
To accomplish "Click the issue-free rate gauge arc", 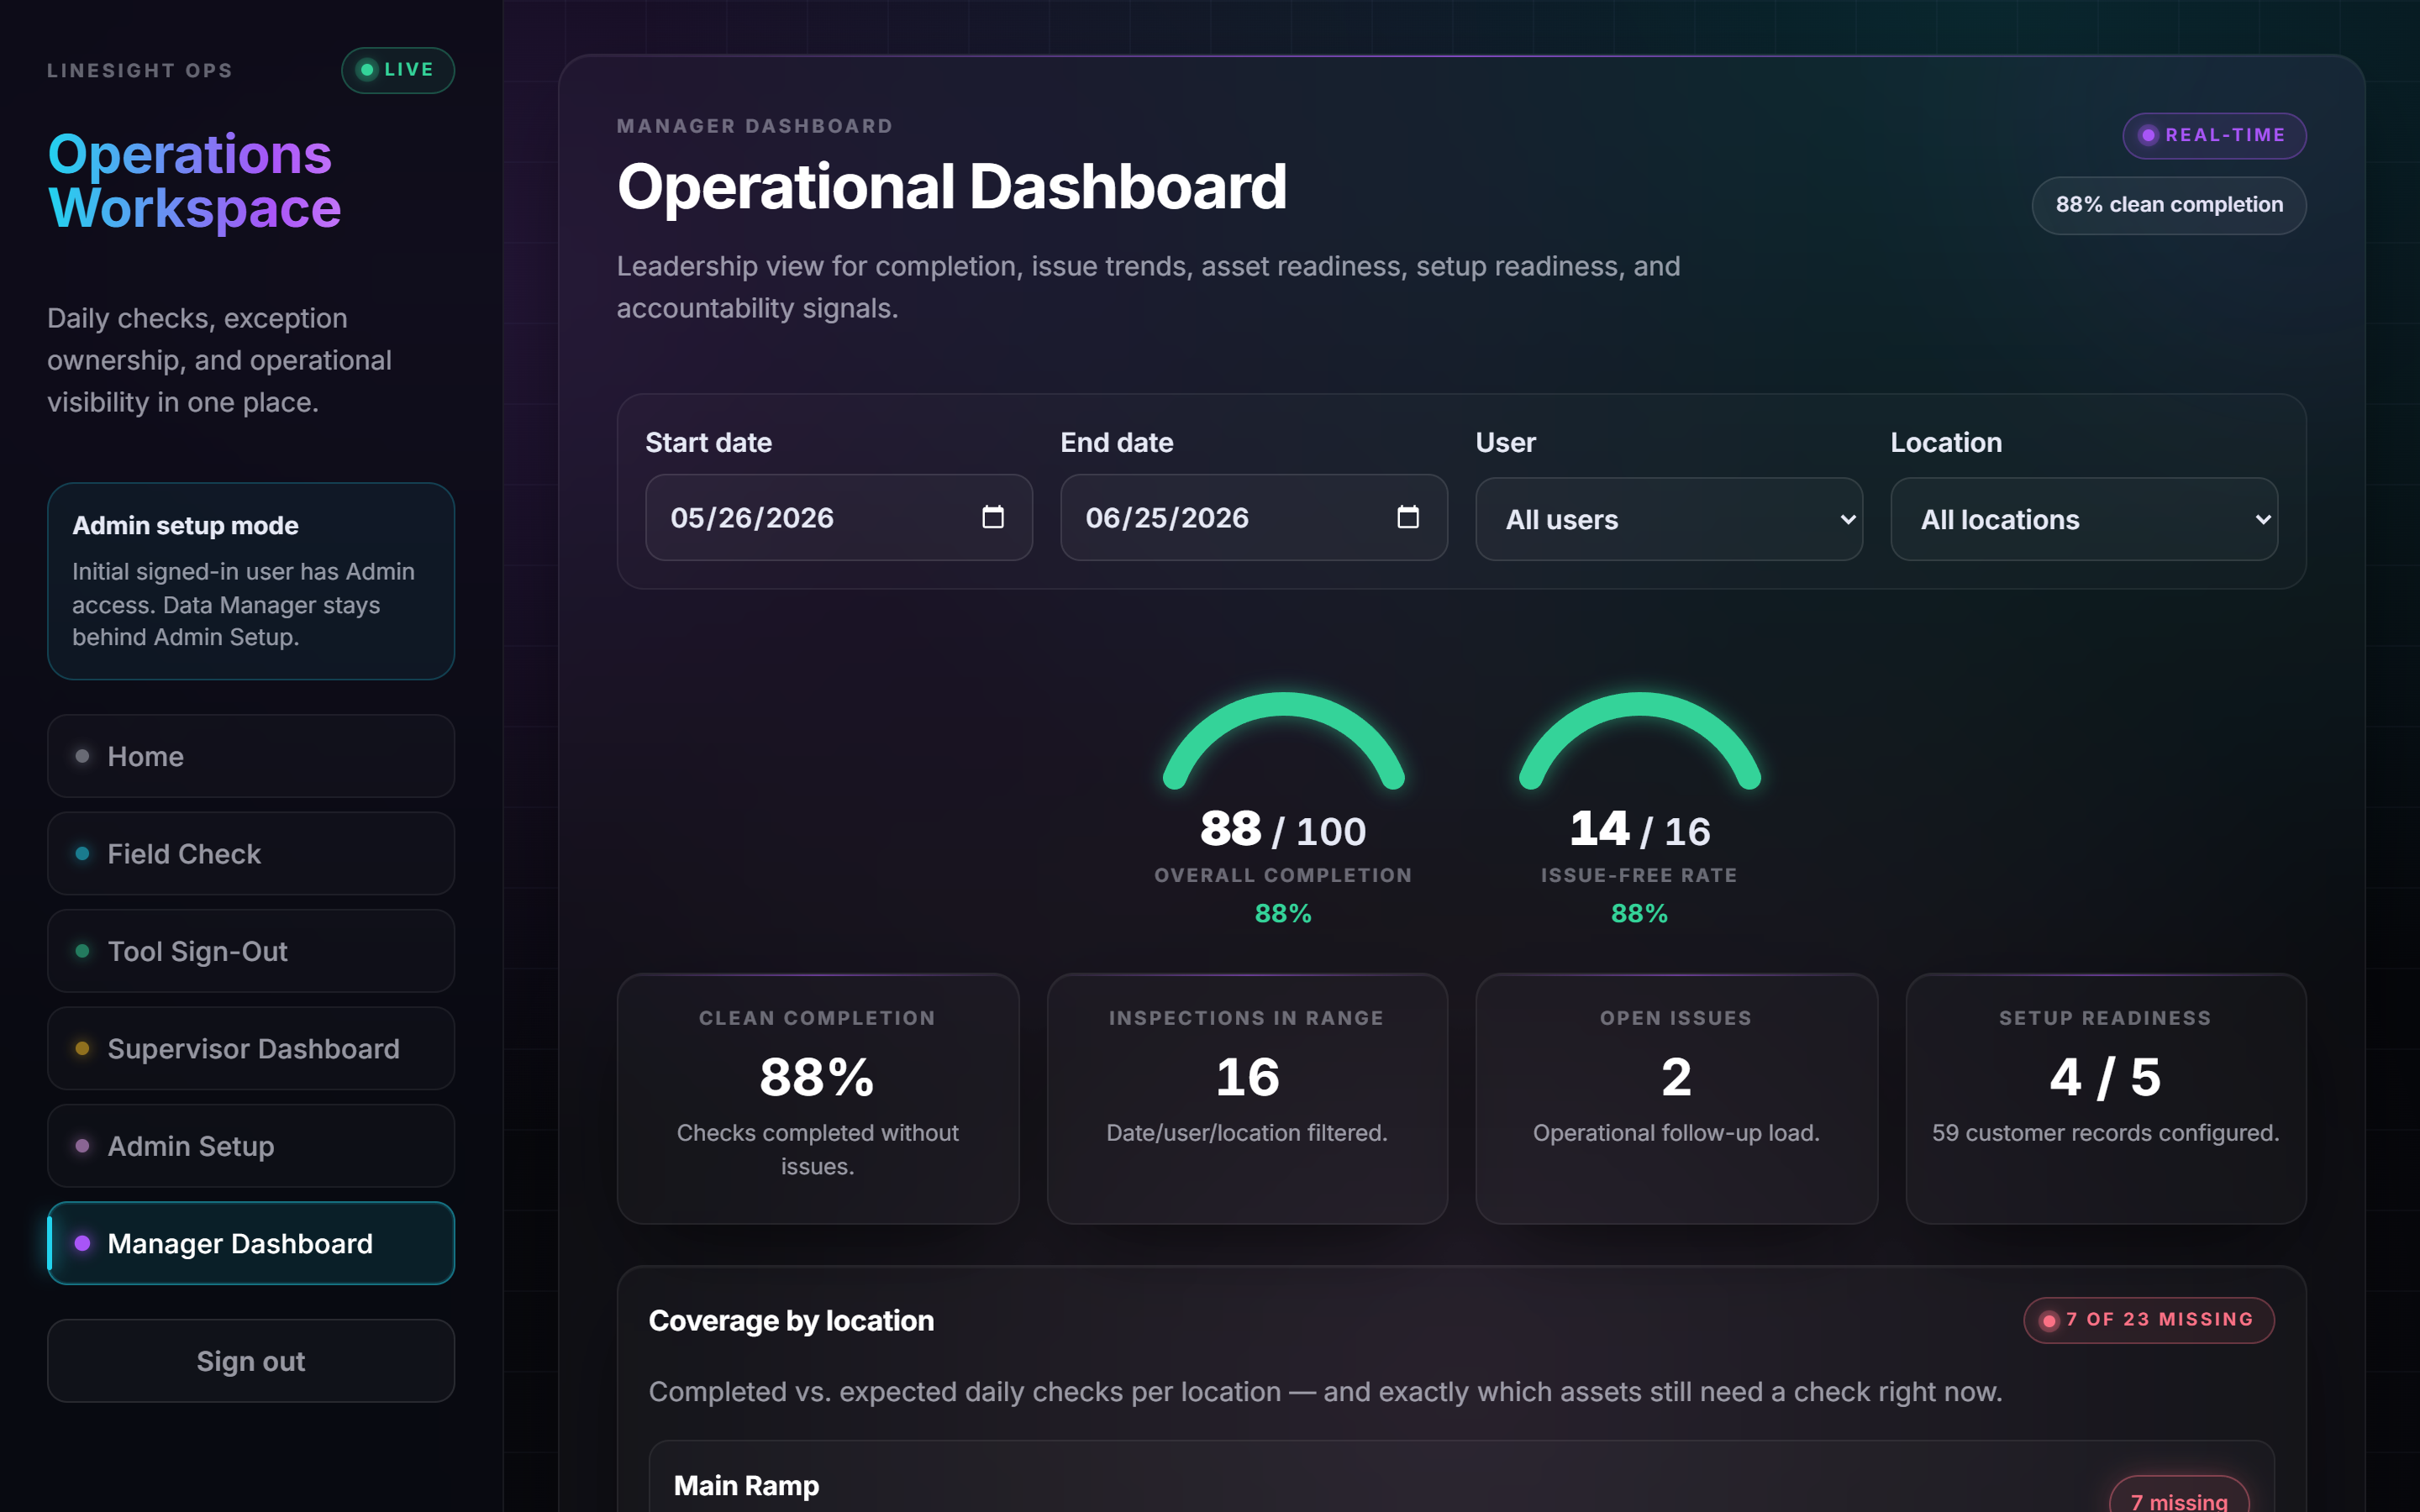I will 1639,740.
